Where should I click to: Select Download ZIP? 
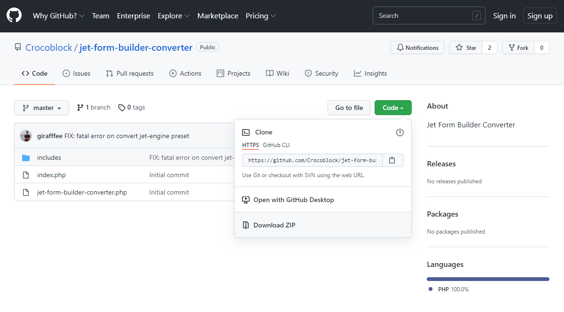pos(274,225)
